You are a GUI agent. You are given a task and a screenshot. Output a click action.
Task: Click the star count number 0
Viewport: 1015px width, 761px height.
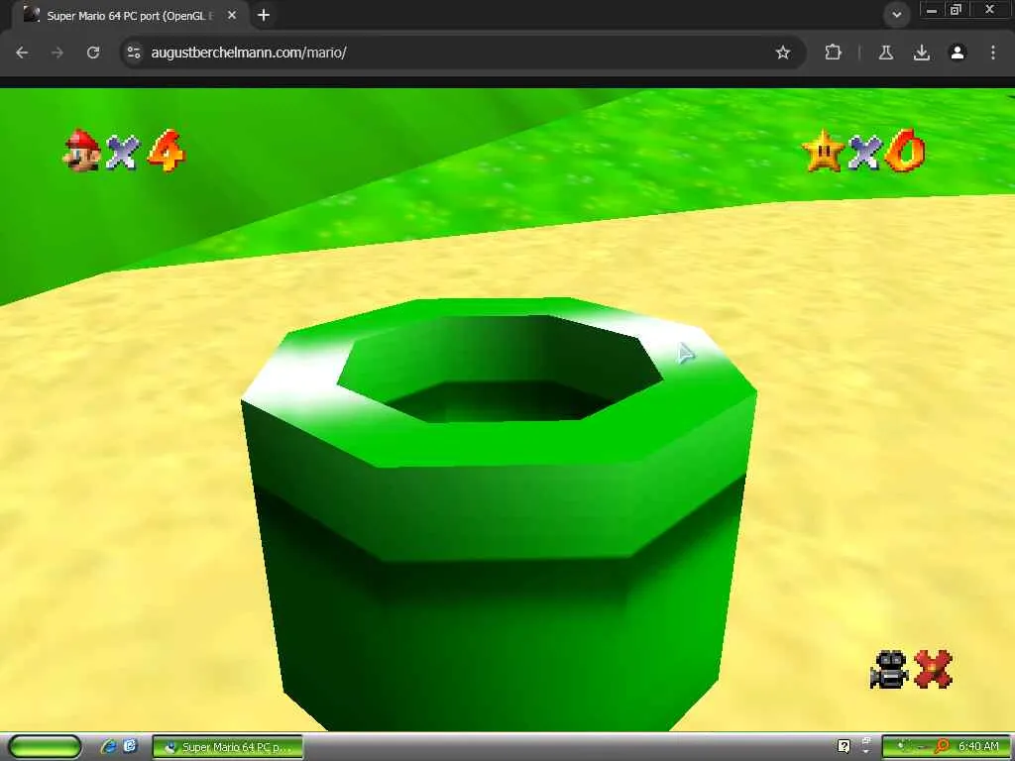tap(904, 151)
